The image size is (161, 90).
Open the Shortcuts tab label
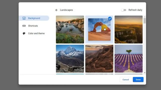click(x=33, y=26)
